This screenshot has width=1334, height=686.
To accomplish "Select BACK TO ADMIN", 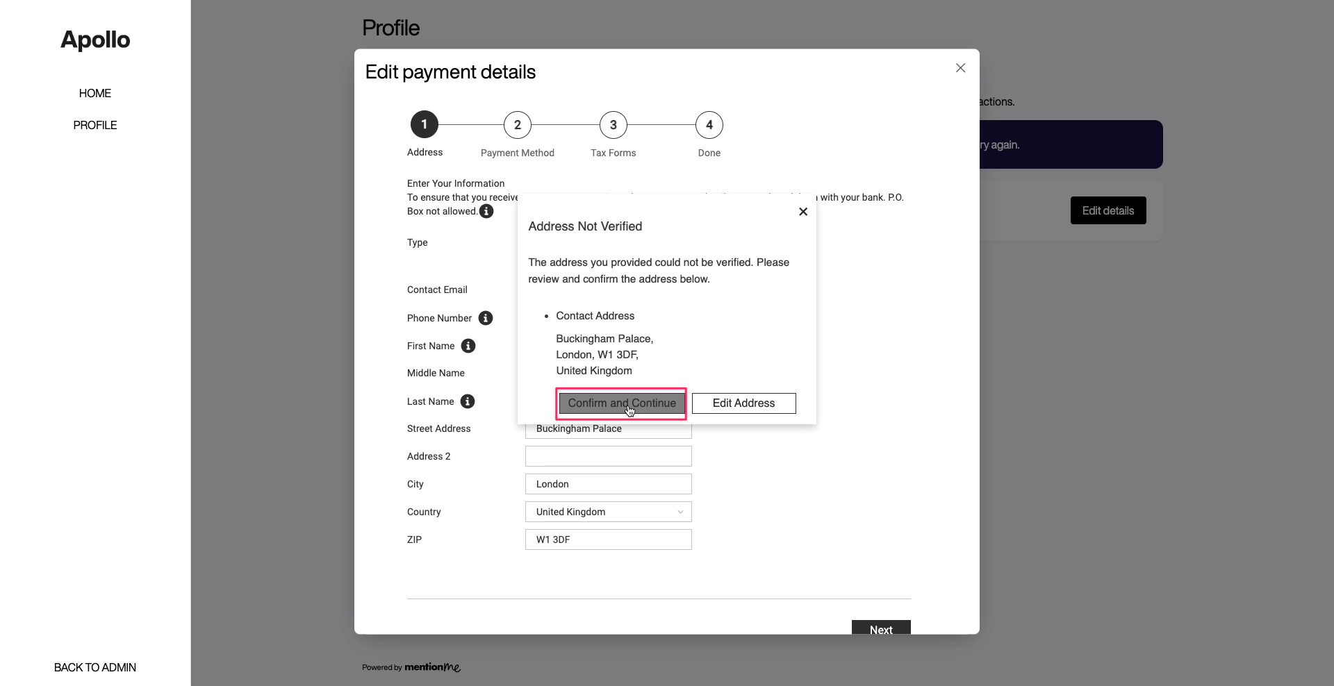I will (x=94, y=667).
